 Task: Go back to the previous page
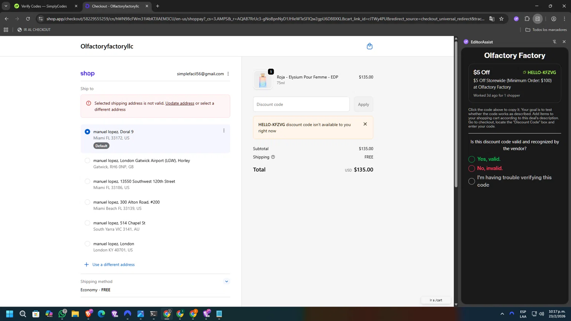(6, 19)
